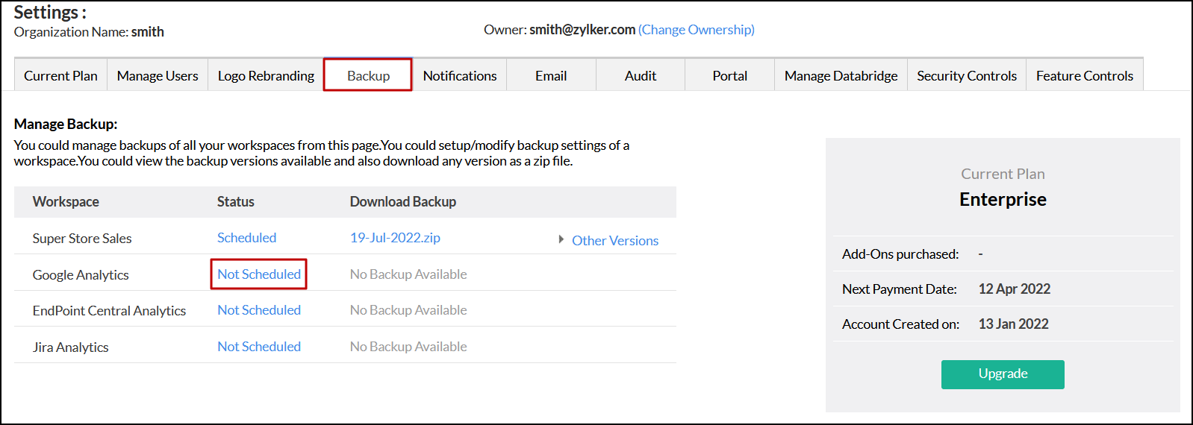Screen dimensions: 1193x425
Task: Click Not Scheduled for Jira Analytics
Action: 259,347
